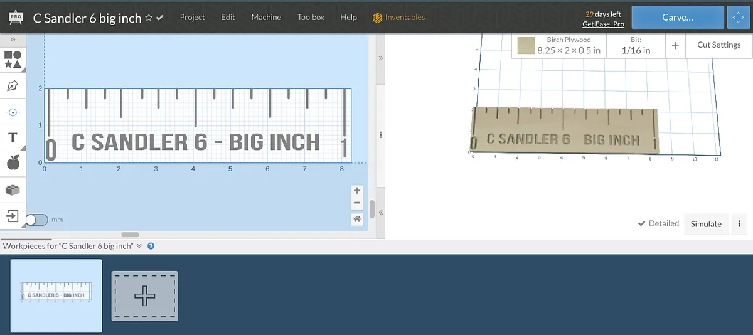
Task: Select the Drill point tool
Action: click(x=13, y=112)
